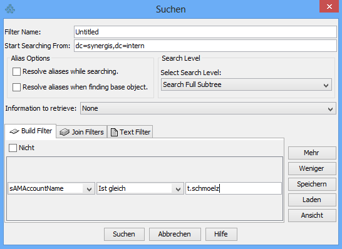Click the Build Filter tab icon

tap(14, 131)
